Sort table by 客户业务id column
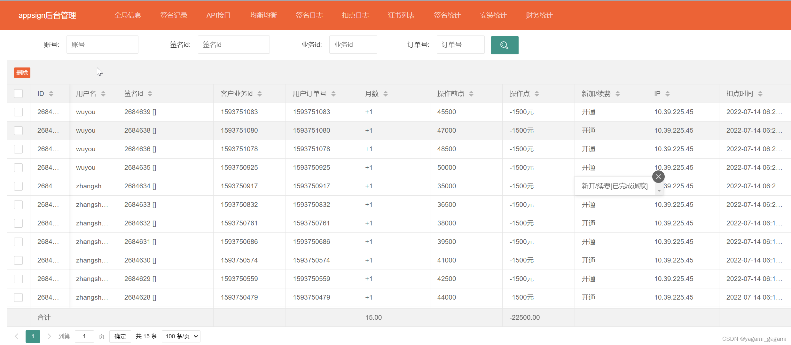 260,94
